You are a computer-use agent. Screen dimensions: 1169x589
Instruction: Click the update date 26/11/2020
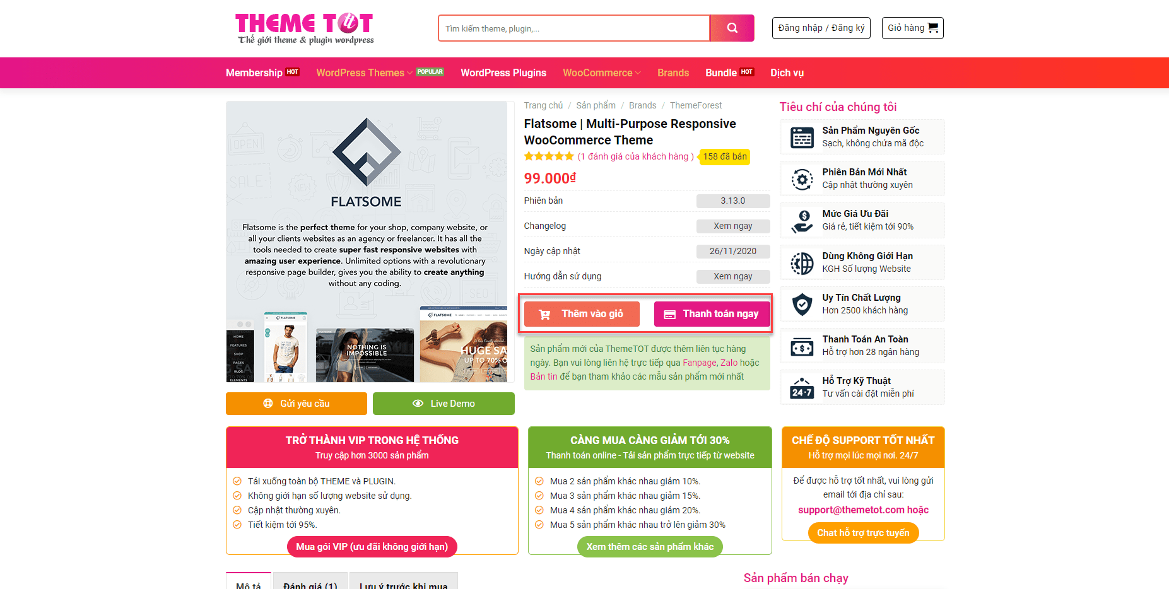click(x=733, y=251)
